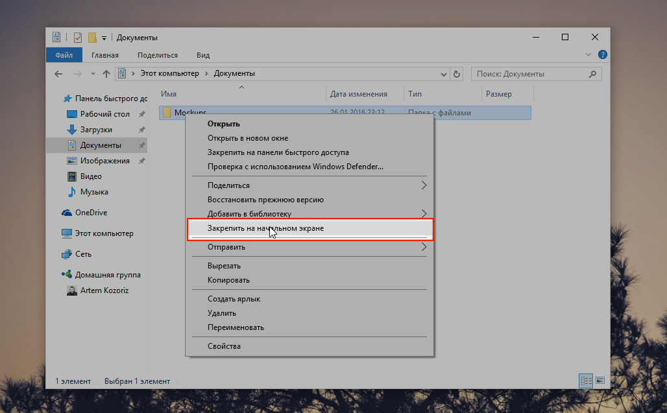The width and height of the screenshot is (667, 413).
Task: Switch to Details view in status bar
Action: (x=586, y=381)
